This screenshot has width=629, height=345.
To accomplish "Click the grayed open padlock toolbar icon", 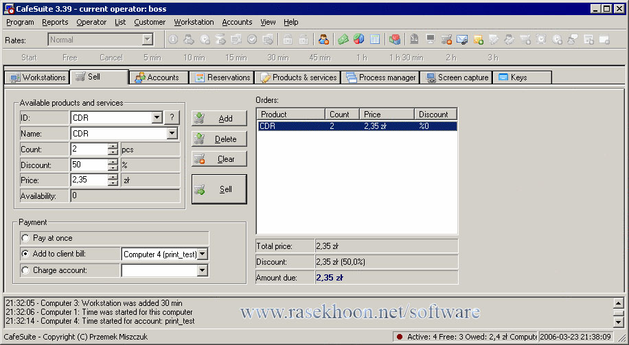I will (304, 39).
